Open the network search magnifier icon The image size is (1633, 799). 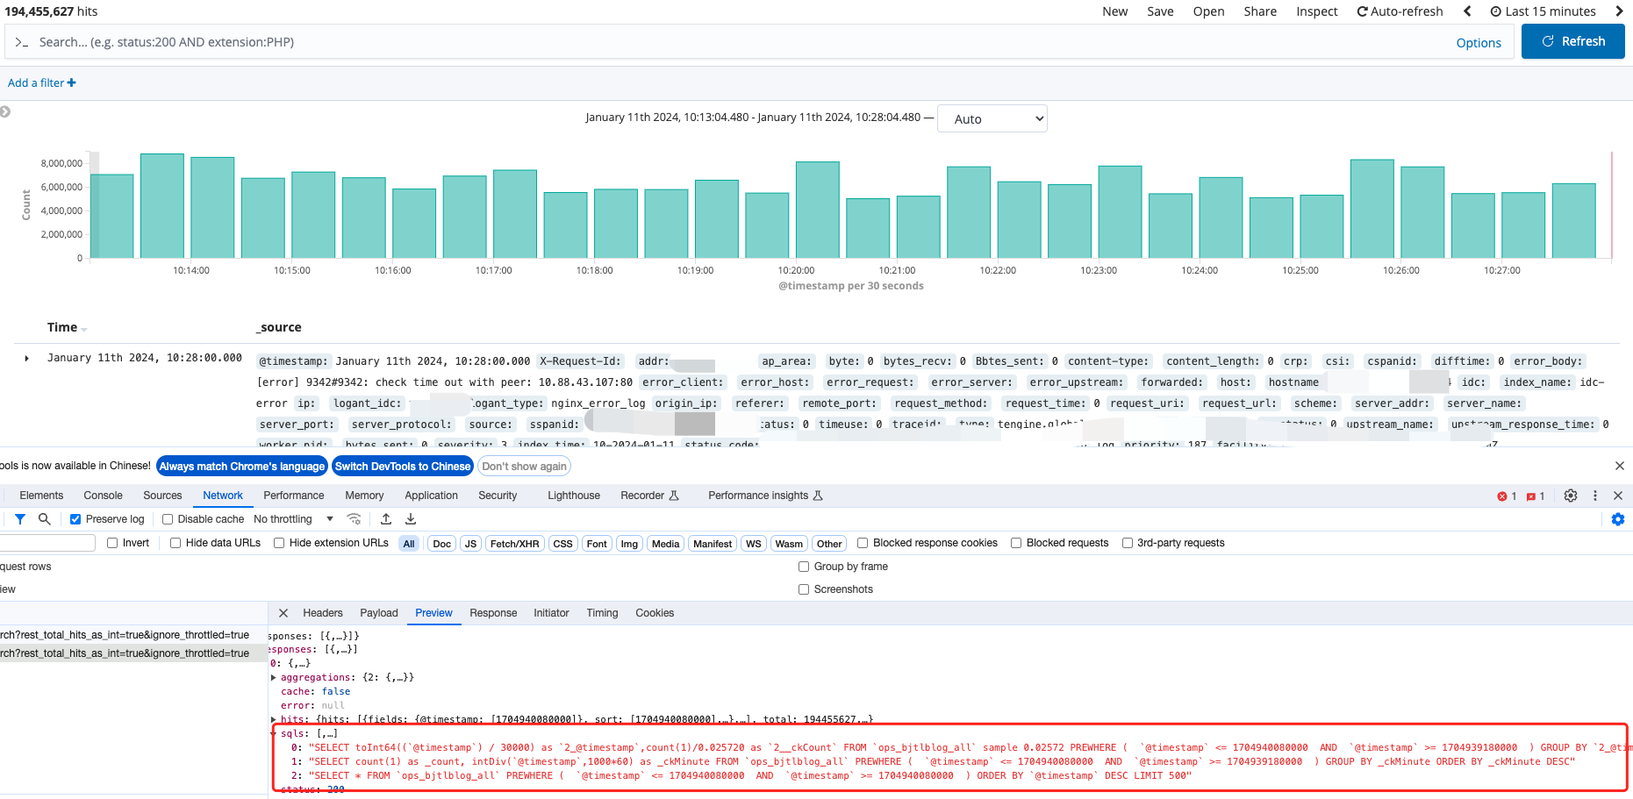(44, 519)
